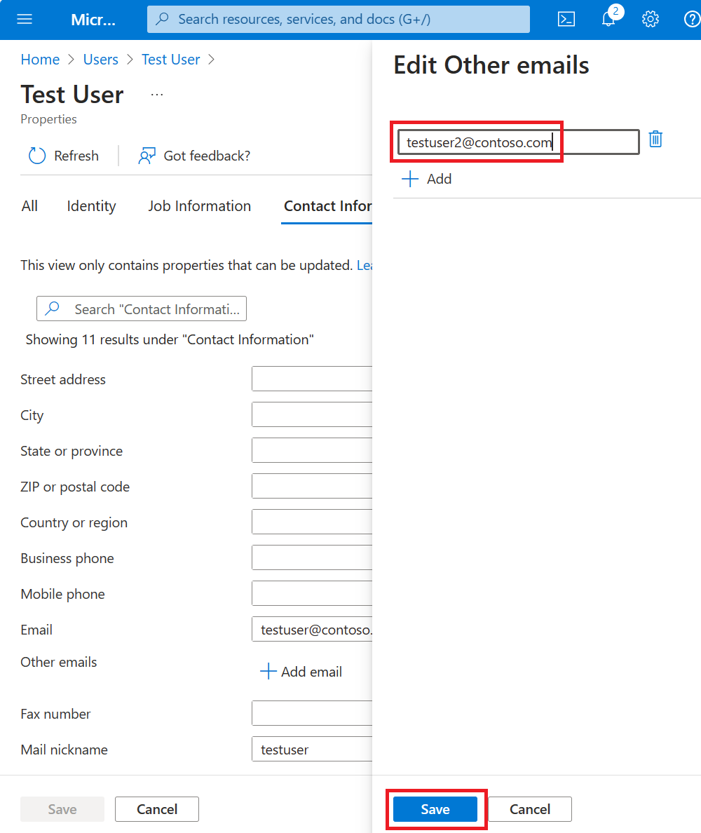Open Cloud Shell from the top bar
The width and height of the screenshot is (701, 833).
coord(566,20)
